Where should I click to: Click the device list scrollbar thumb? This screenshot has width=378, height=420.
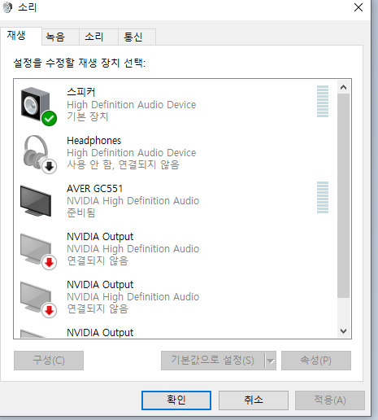click(343, 195)
